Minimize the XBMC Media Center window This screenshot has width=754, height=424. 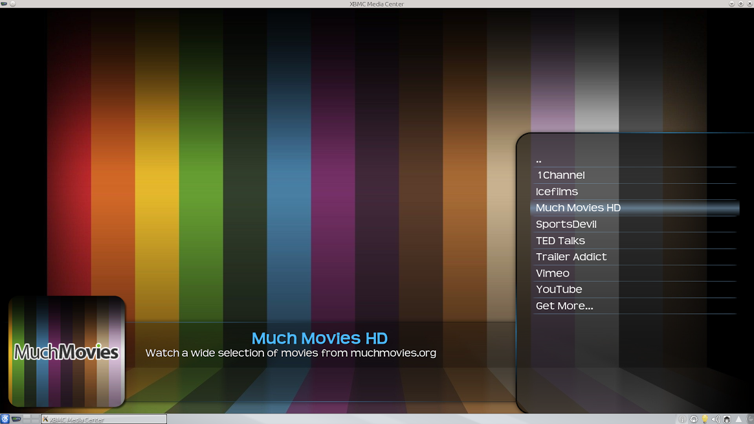[x=732, y=4]
